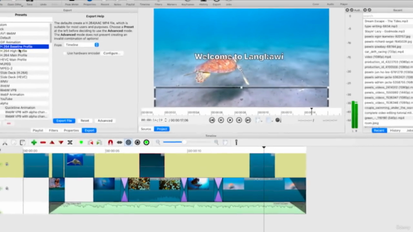The width and height of the screenshot is (413, 232).
Task: Click the green marker icon in timeline toolbar
Action: 81,142
